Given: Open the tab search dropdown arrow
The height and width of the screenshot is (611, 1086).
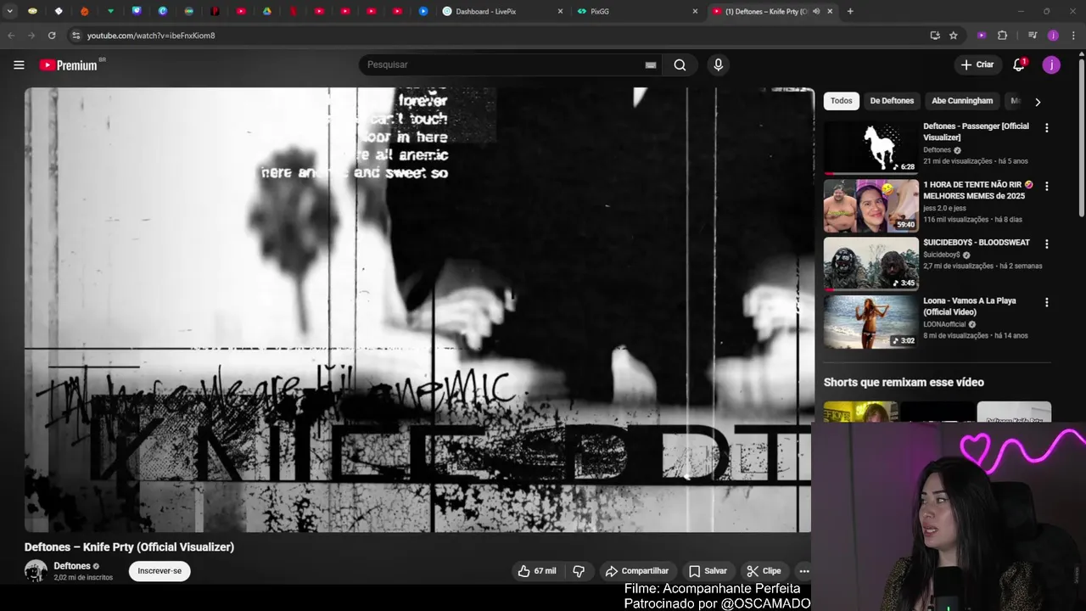Looking at the screenshot, I should pos(10,11).
